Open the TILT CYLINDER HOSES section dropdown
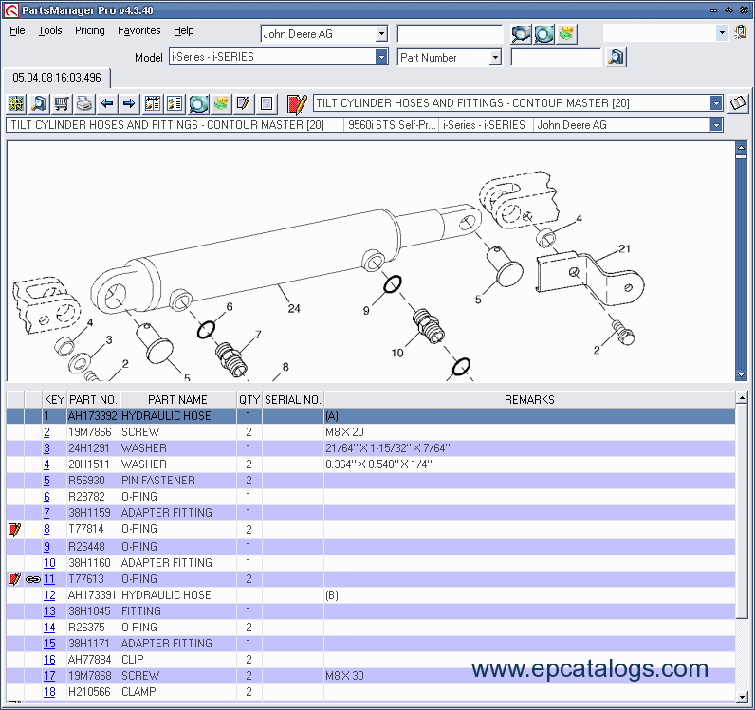The width and height of the screenshot is (755, 710). click(x=716, y=103)
